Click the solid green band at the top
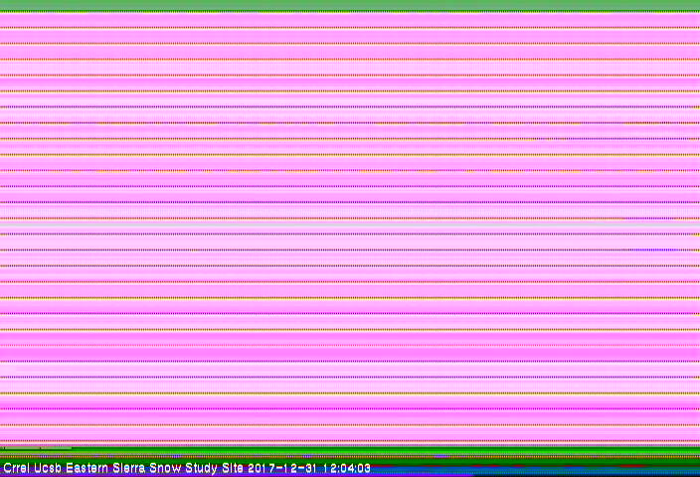This screenshot has width=700, height=477. (350, 5)
